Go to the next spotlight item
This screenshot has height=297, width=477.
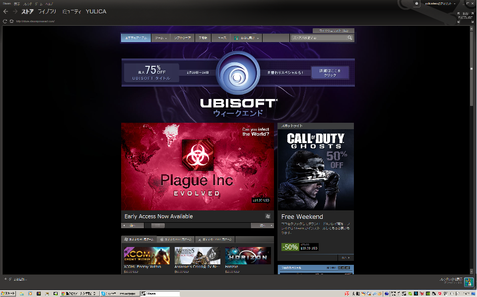(x=346, y=257)
